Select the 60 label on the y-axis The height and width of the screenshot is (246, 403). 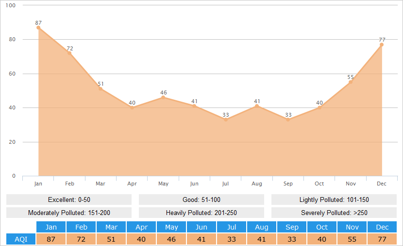(x=12, y=74)
